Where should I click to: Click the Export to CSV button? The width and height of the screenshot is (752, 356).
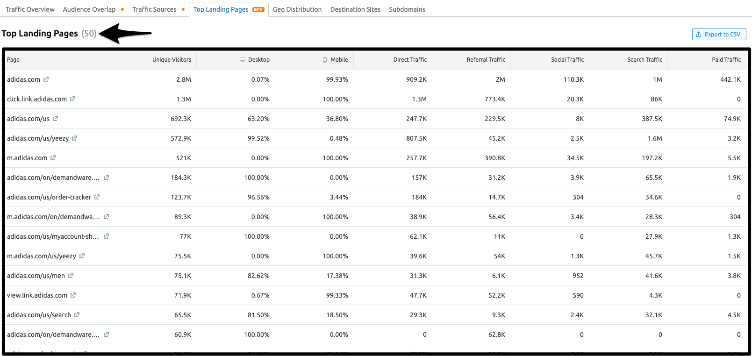click(719, 34)
